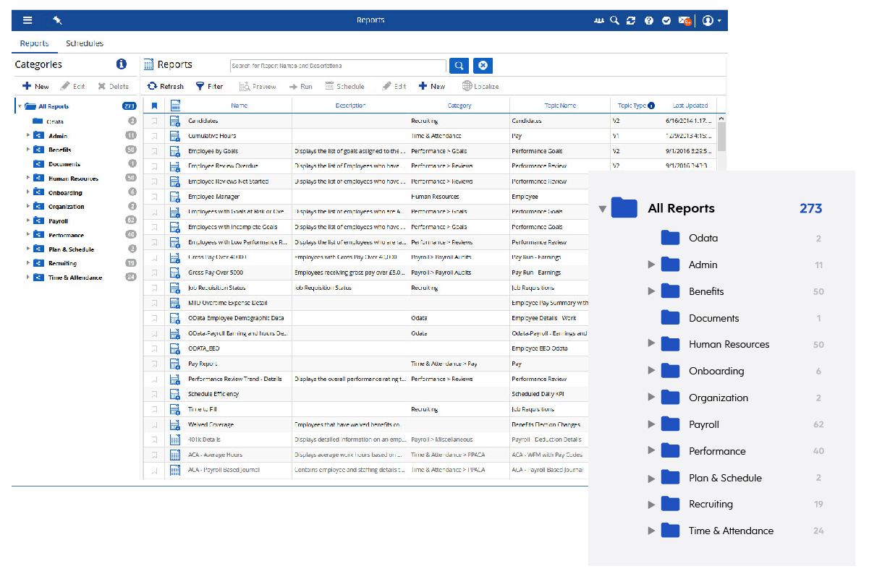The width and height of the screenshot is (869, 579).
Task: Bookmark the Candidates report row
Action: coord(154,121)
